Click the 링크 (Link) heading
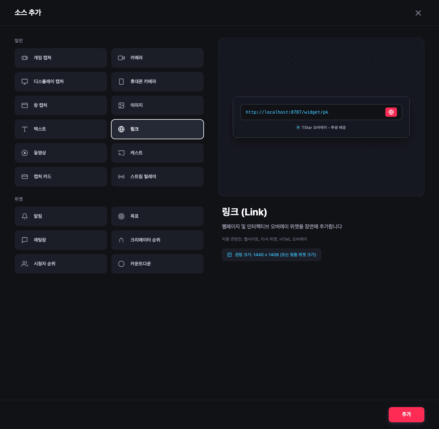The image size is (439, 429). 244,212
